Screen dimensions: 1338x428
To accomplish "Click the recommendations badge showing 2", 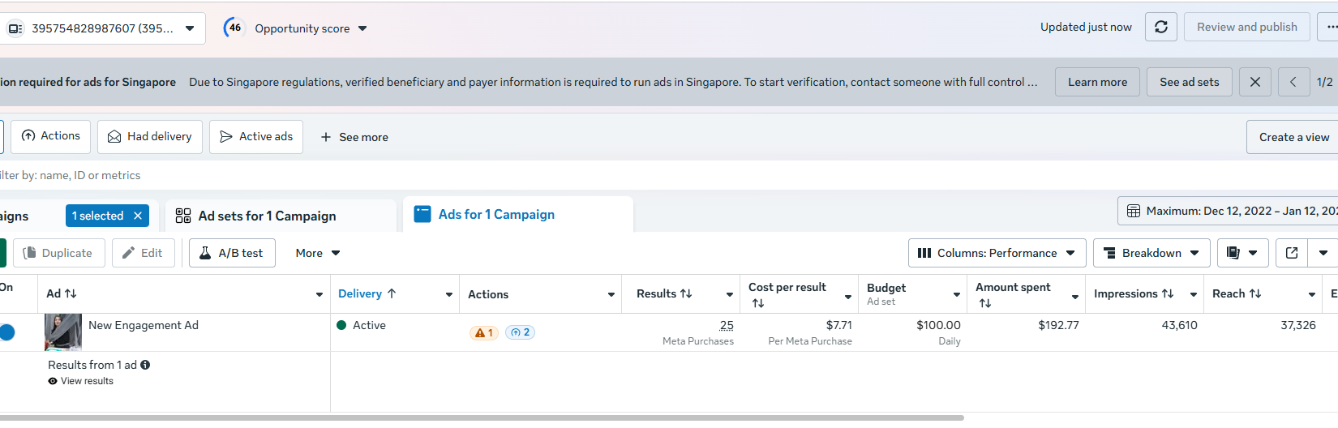I will [521, 332].
